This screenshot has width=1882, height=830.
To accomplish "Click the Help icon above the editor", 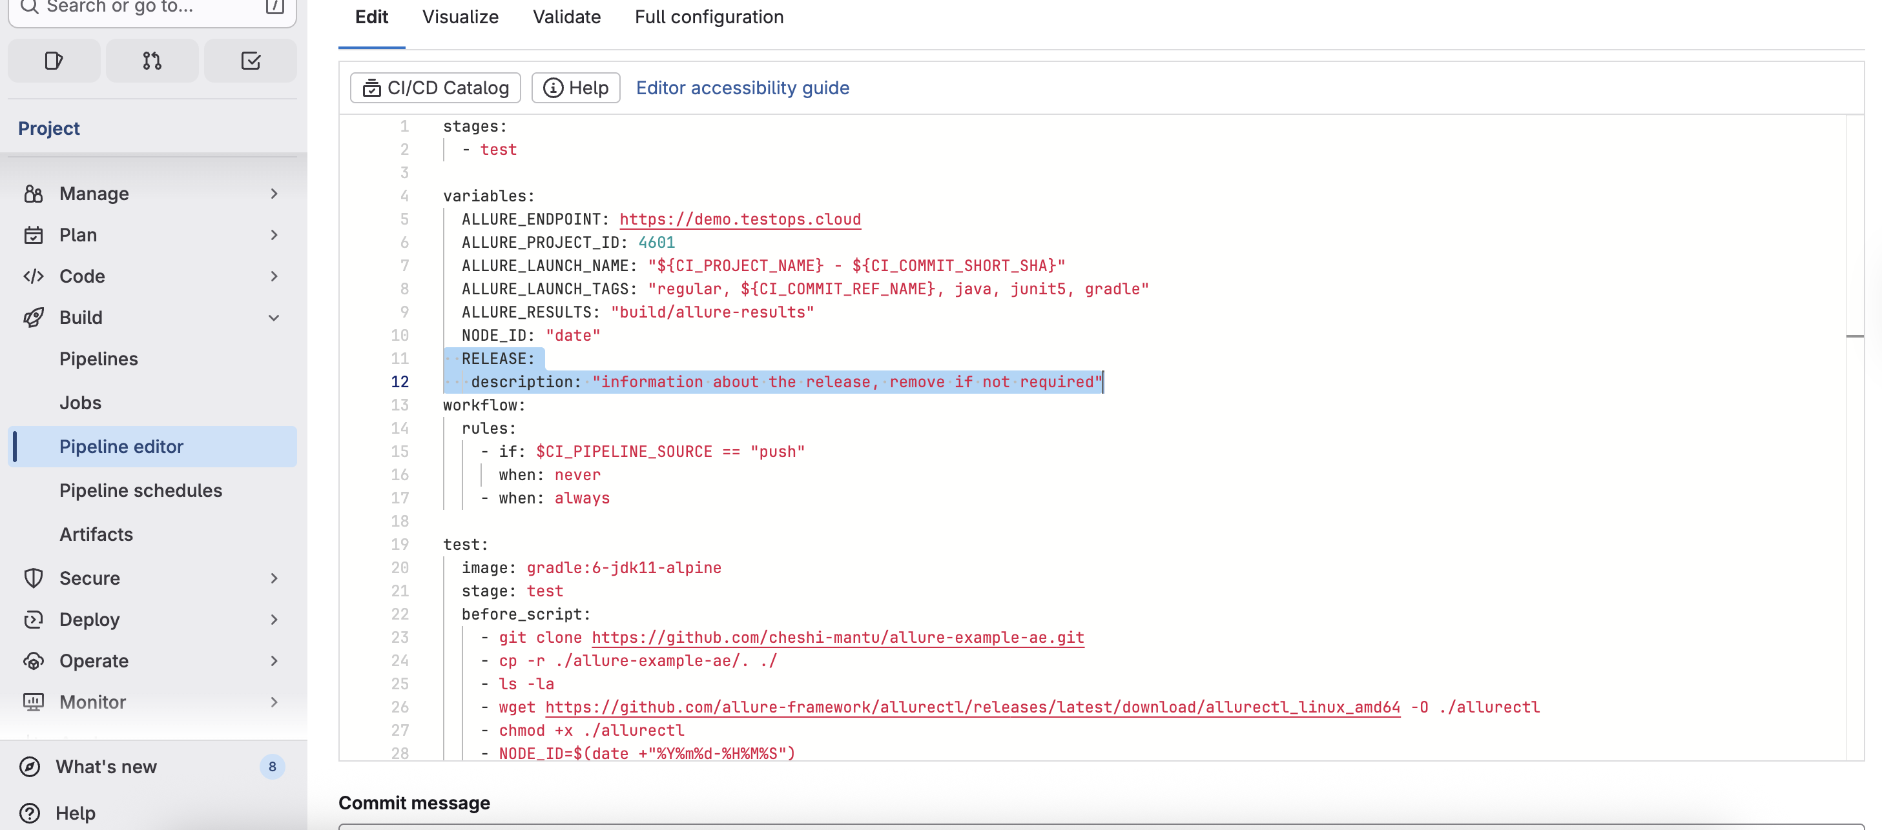I will coord(575,88).
